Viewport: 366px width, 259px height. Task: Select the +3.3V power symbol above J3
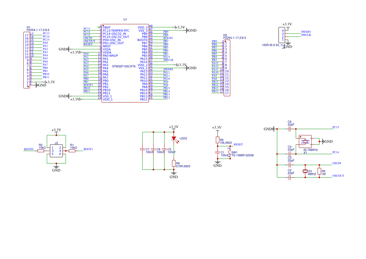[x=56, y=131]
